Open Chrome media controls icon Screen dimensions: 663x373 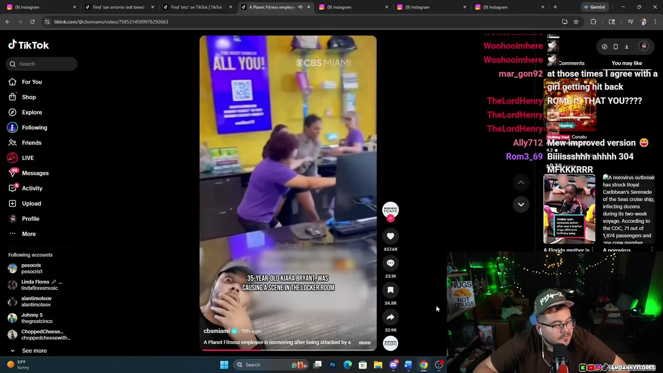click(630, 22)
